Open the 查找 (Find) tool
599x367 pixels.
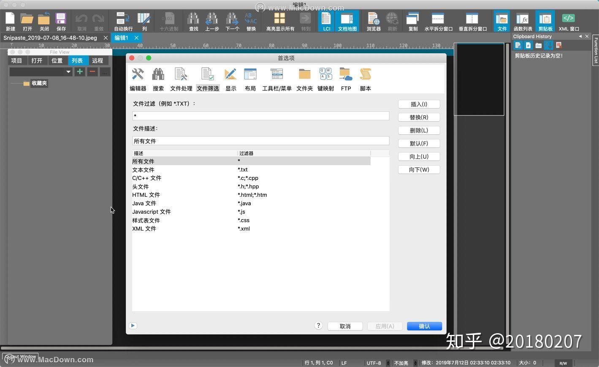[x=193, y=20]
